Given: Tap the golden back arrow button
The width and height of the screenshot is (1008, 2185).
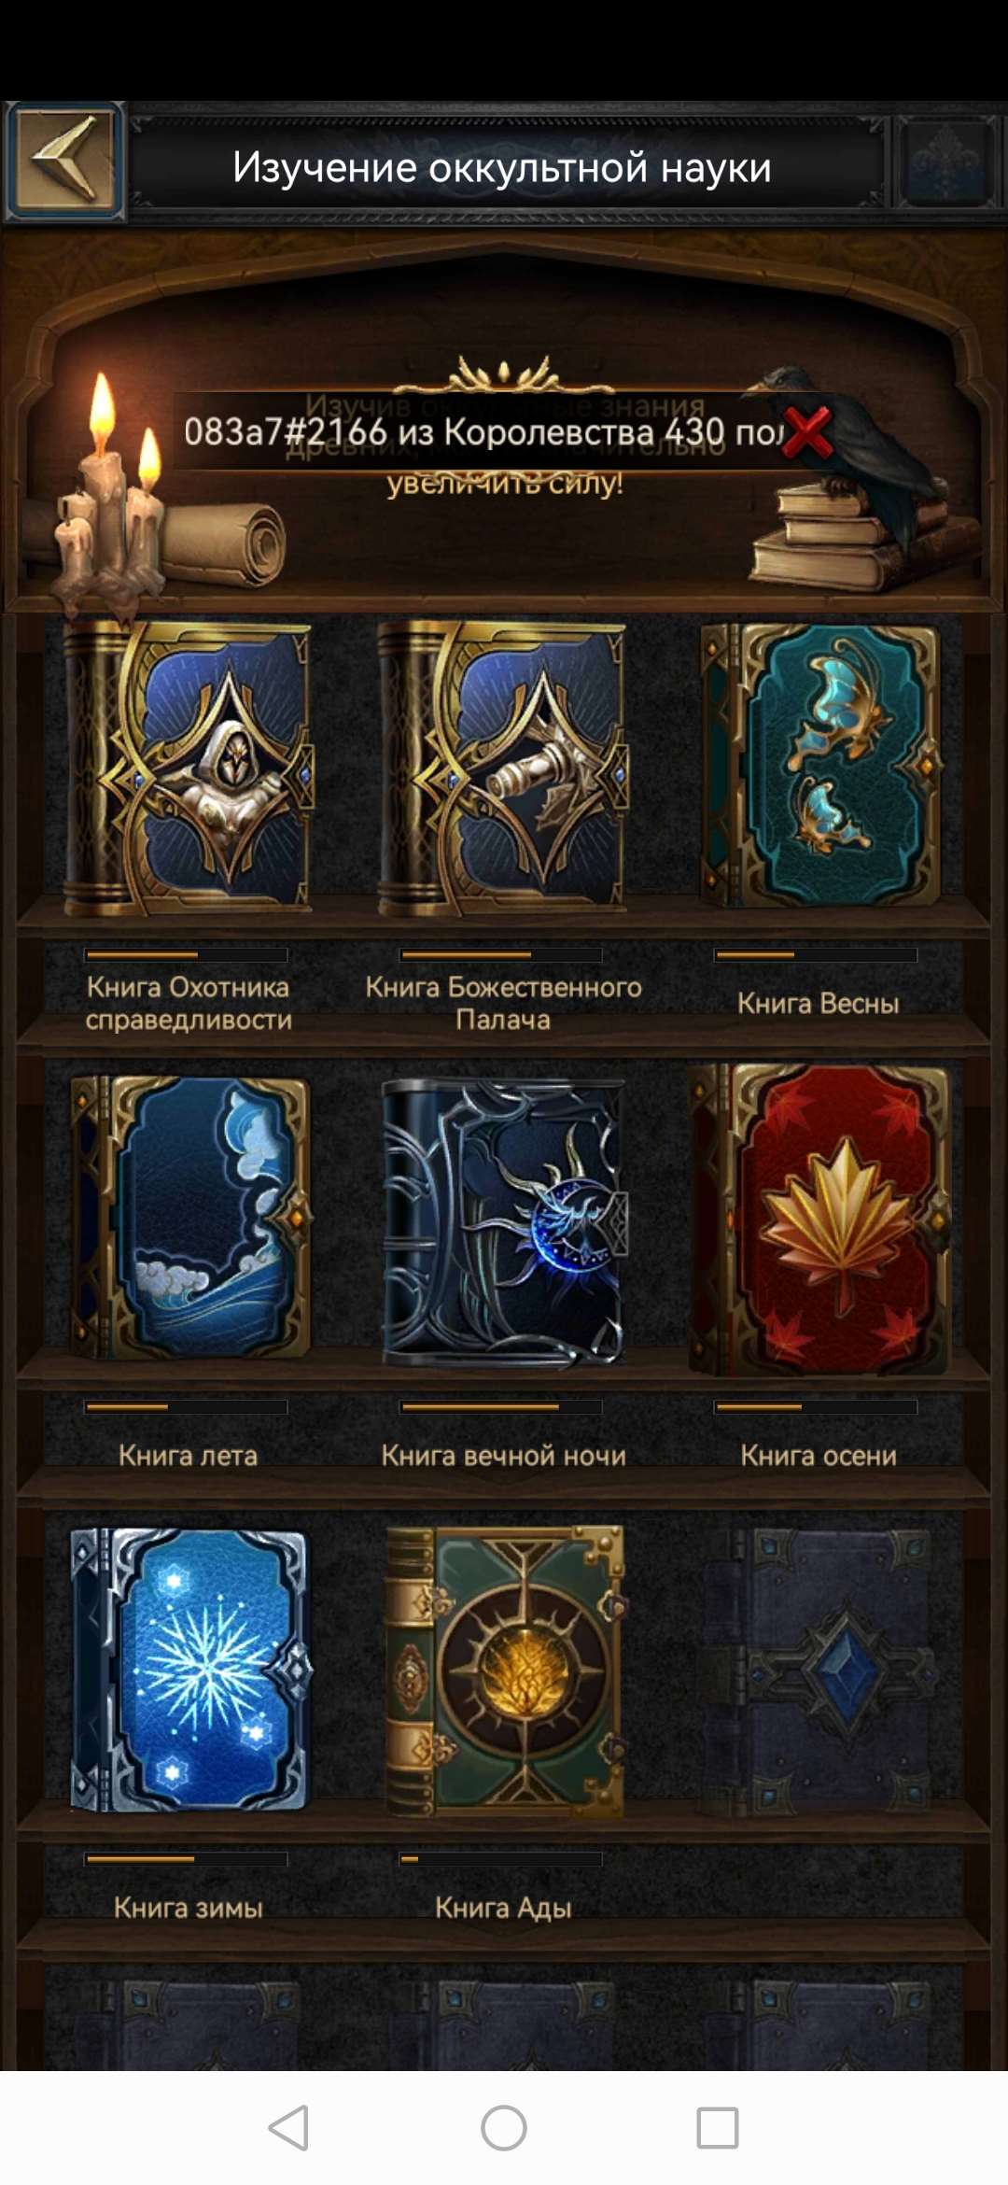Looking at the screenshot, I should [65, 160].
